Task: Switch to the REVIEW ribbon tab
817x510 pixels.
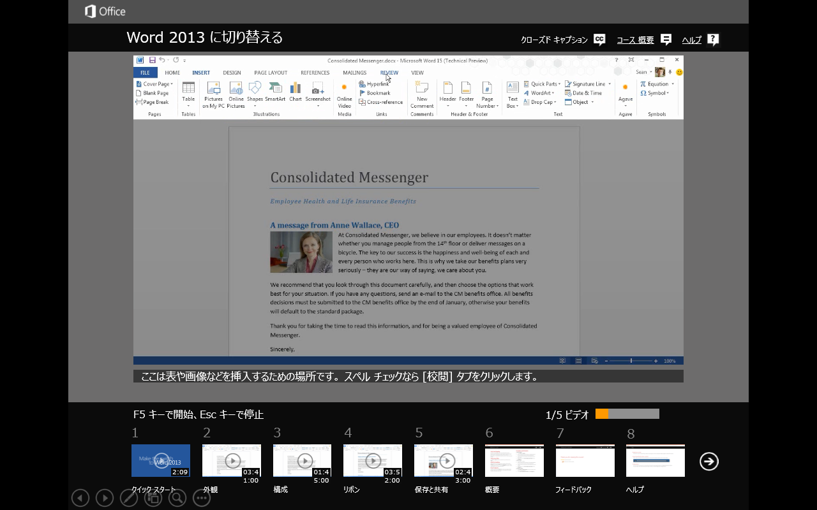Action: click(389, 73)
